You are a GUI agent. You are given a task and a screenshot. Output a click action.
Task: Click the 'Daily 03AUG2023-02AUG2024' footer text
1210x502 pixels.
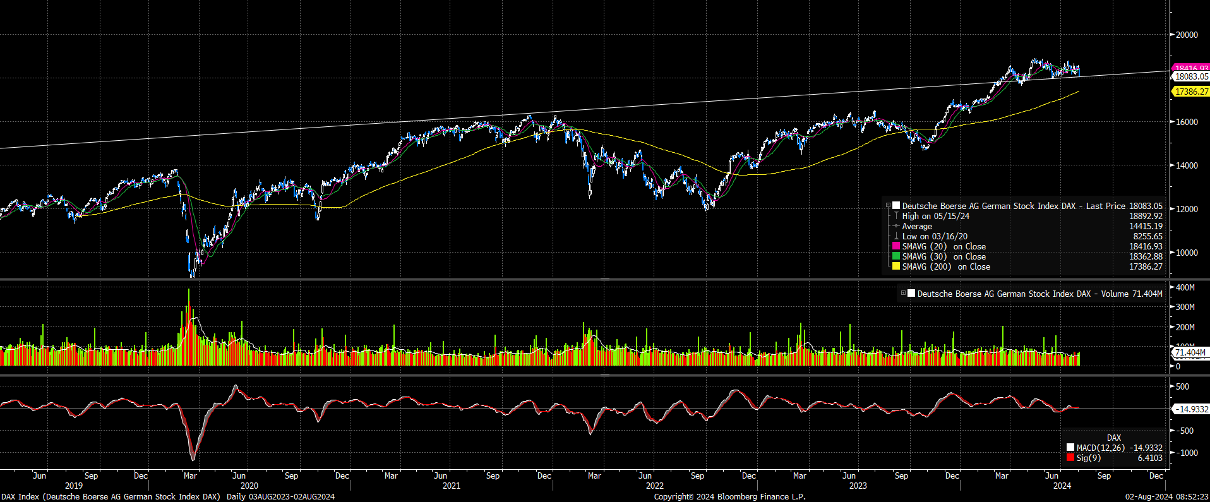[280, 497]
